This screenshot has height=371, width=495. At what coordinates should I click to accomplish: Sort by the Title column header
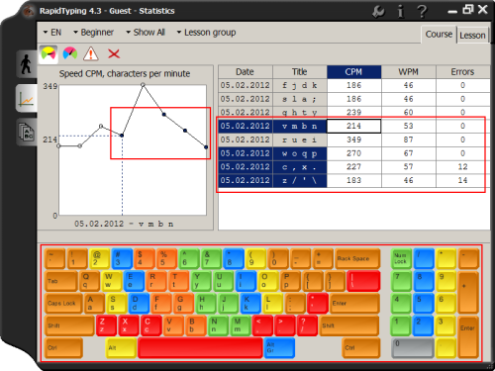click(300, 72)
